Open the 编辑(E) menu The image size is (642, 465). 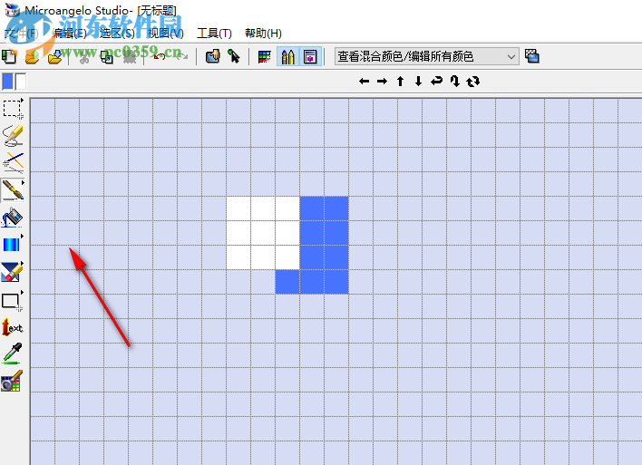point(70,34)
